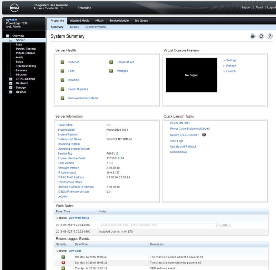Click the green check icon beside Fans
Screen dimensions: 276x270
[x=62, y=71]
